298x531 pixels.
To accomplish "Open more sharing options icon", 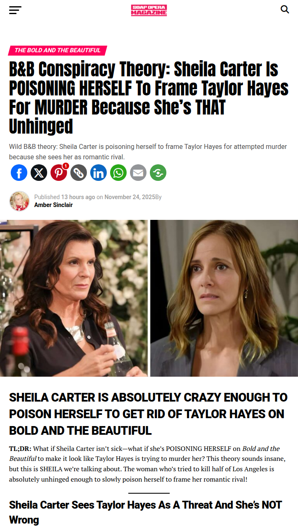I will tap(158, 172).
